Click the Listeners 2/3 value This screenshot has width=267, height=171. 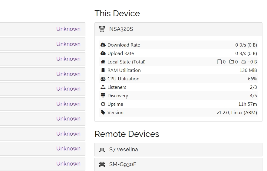(253, 87)
